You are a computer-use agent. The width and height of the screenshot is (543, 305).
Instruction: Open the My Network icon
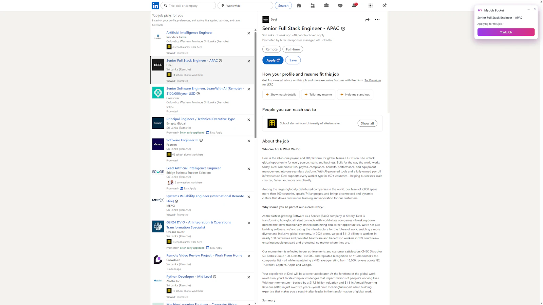click(x=313, y=5)
